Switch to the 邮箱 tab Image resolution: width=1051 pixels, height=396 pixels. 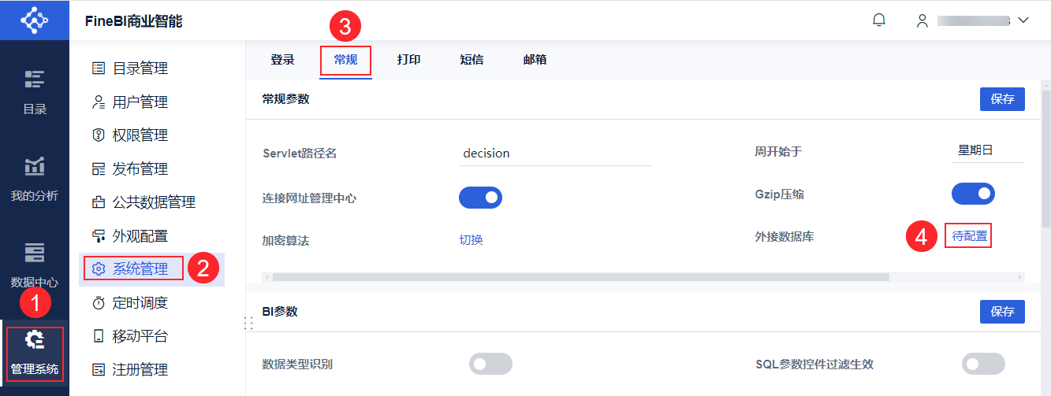[x=535, y=60]
